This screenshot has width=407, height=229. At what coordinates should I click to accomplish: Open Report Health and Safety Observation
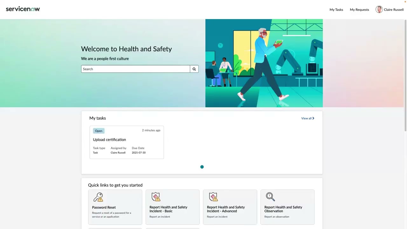pyautogui.click(x=287, y=207)
